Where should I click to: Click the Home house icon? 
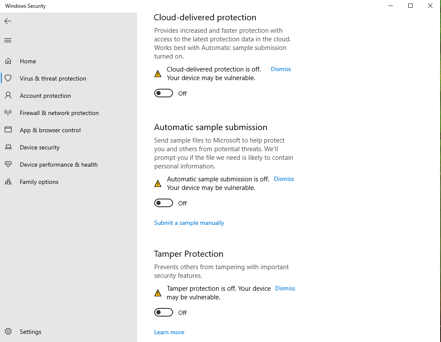(8, 61)
